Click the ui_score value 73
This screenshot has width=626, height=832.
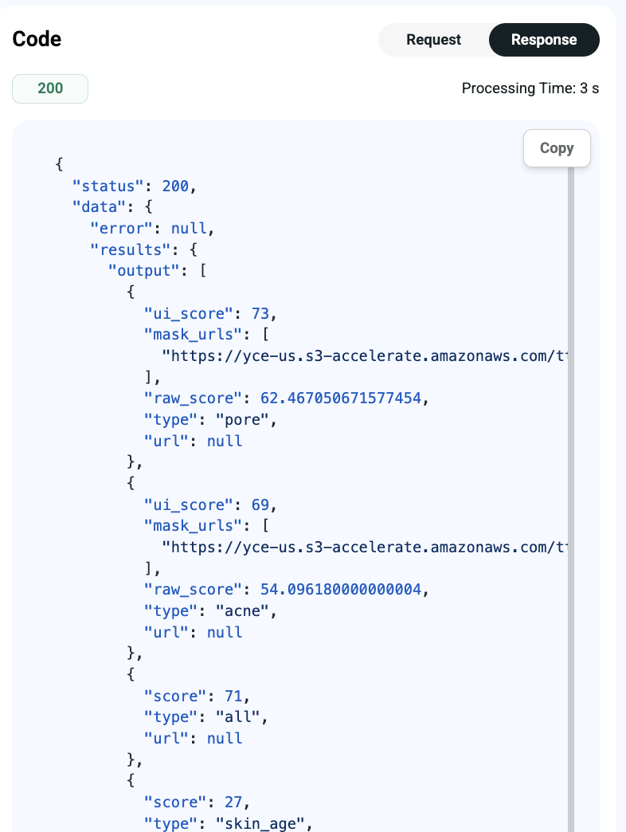click(260, 313)
